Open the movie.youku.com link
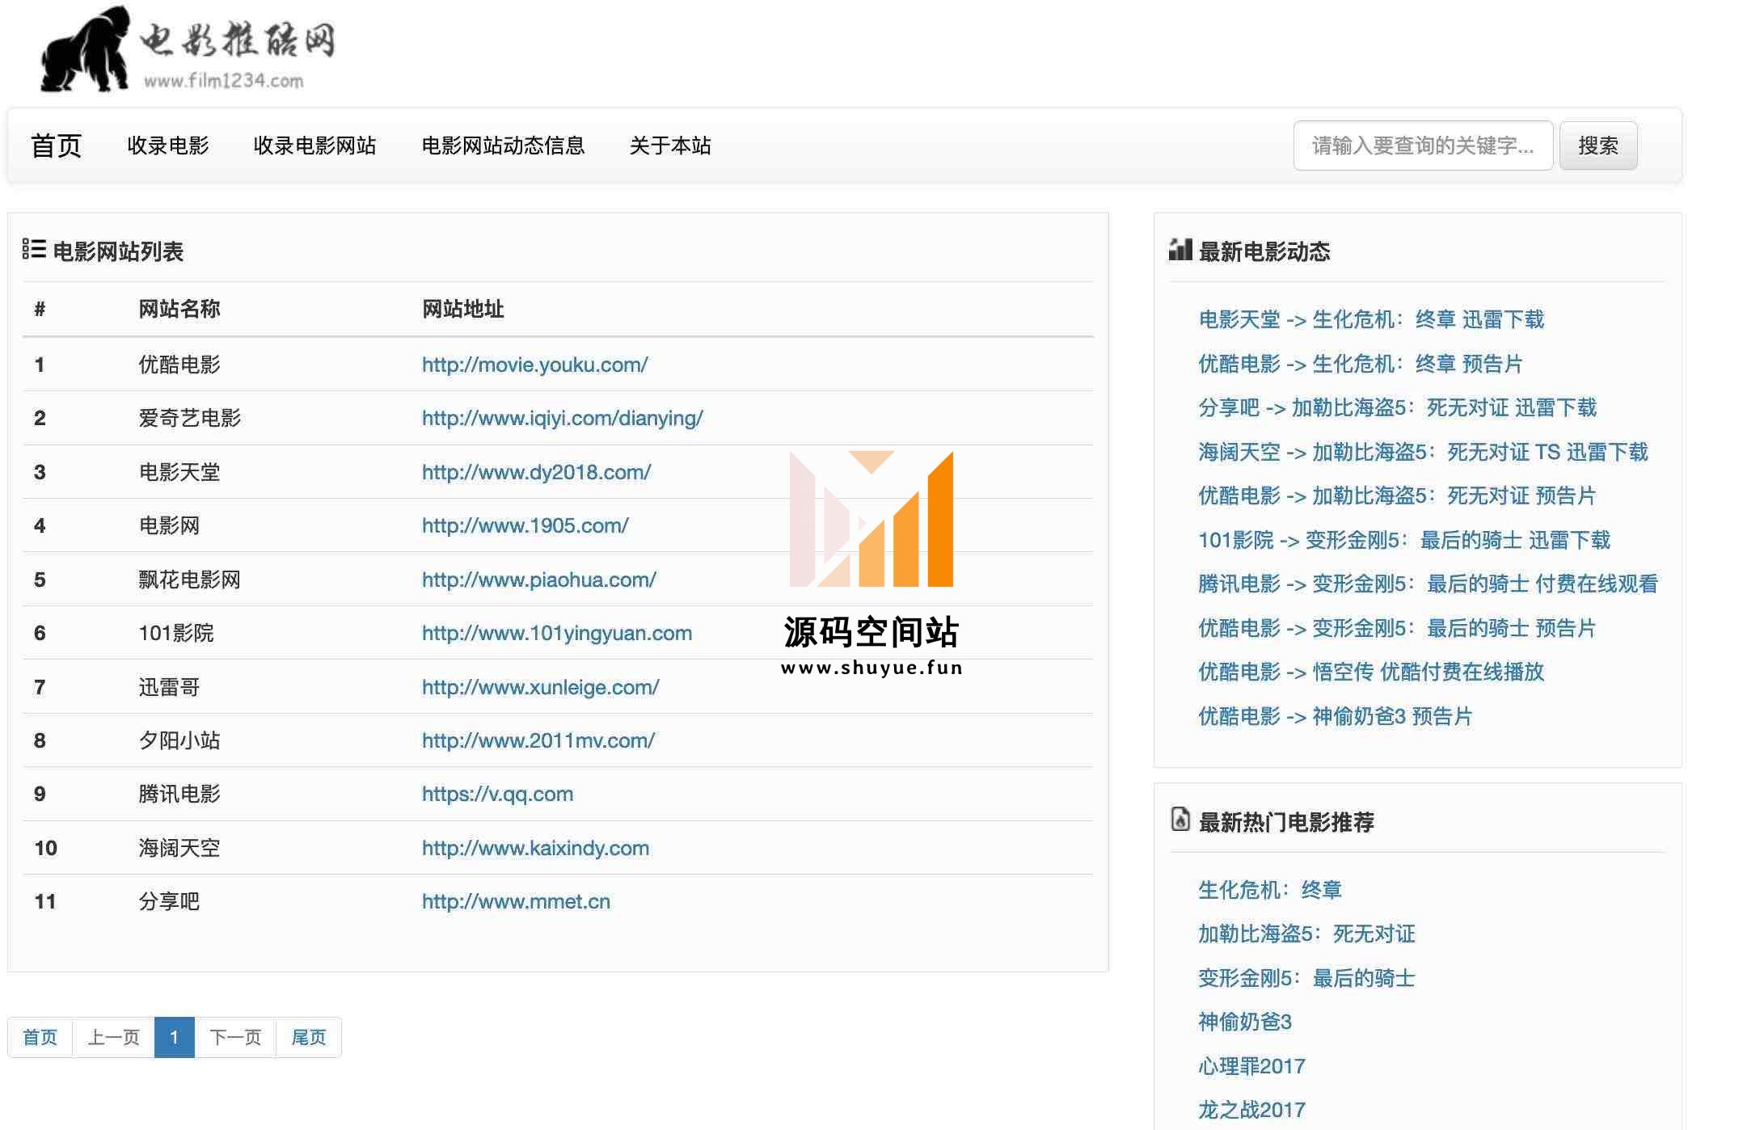The width and height of the screenshot is (1743, 1130). click(x=535, y=365)
